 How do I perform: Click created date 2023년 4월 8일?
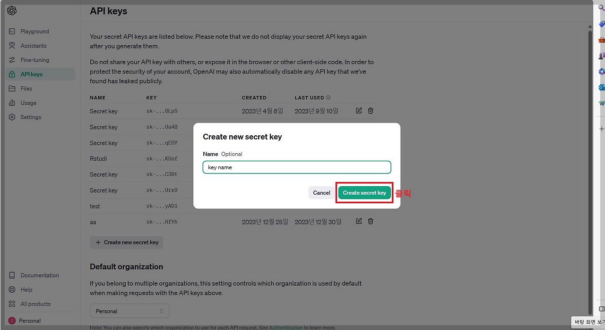point(262,111)
